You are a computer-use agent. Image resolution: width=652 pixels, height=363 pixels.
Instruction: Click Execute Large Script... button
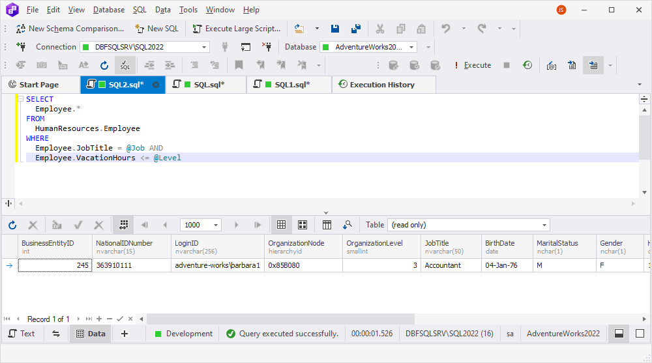pos(237,29)
